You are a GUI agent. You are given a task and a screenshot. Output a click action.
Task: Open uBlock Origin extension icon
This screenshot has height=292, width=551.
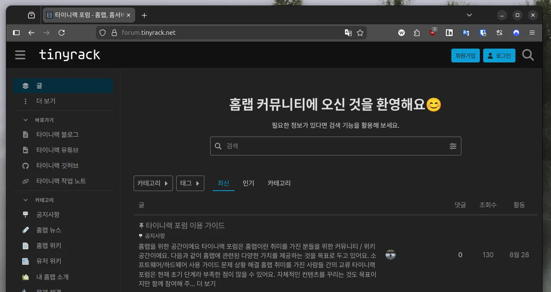point(433,33)
